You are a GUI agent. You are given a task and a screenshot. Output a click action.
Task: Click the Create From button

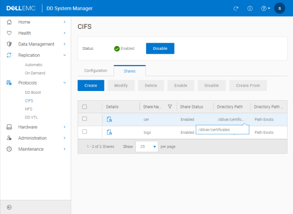[248, 86]
